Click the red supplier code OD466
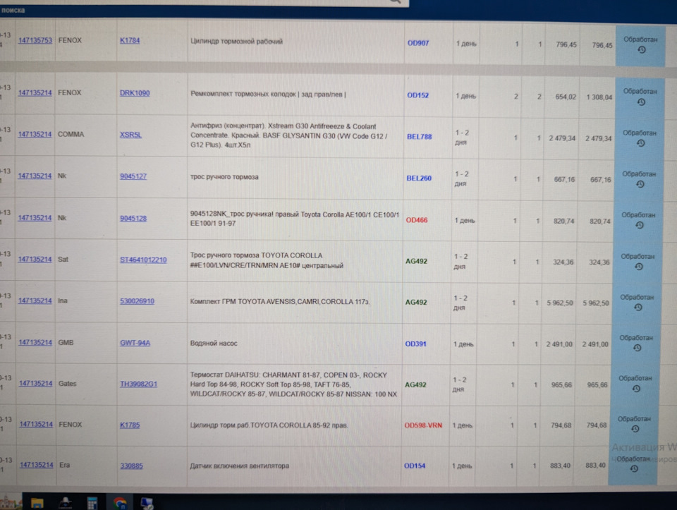This screenshot has height=510, width=677. point(417,220)
